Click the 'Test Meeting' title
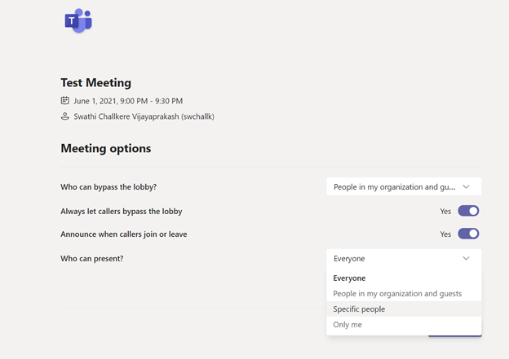The image size is (509, 359). (x=96, y=83)
